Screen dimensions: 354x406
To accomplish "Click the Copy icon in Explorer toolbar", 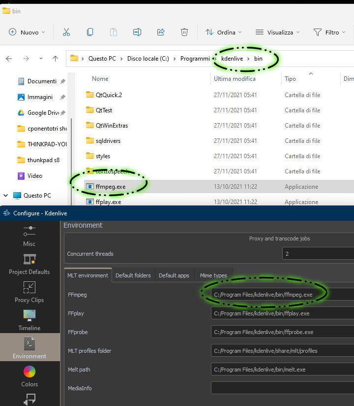I will pyautogui.click(x=90, y=32).
